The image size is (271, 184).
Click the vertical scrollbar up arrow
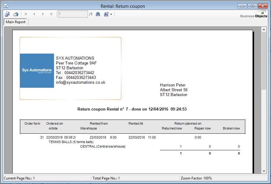[264, 30]
